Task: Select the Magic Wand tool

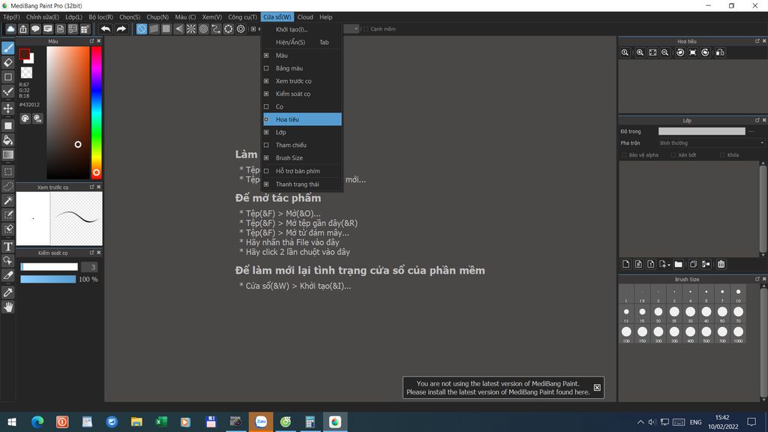Action: coord(8,200)
